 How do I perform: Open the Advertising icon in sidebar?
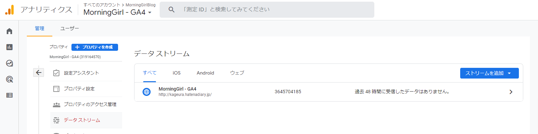pos(9,79)
